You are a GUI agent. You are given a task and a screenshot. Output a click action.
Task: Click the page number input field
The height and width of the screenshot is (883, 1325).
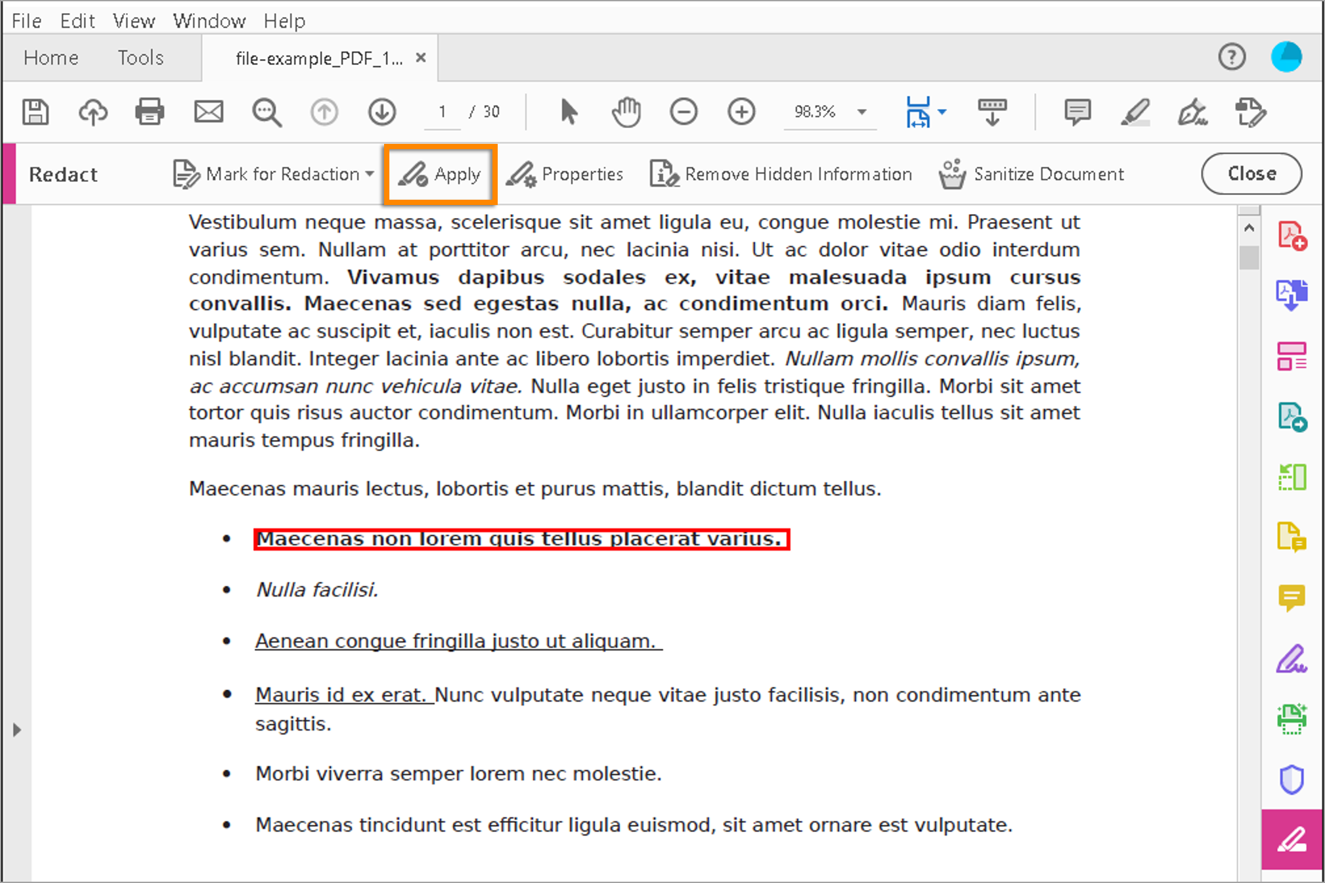(443, 112)
